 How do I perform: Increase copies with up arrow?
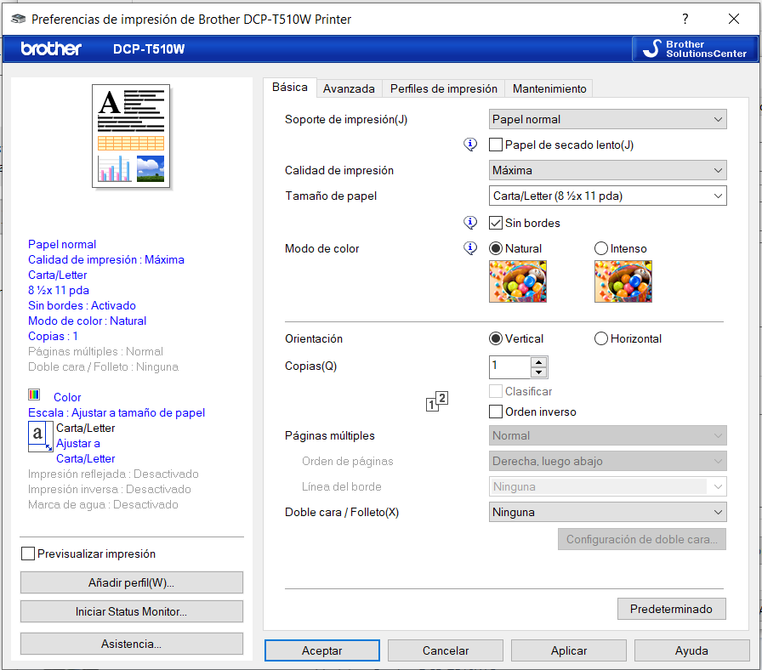(538, 362)
